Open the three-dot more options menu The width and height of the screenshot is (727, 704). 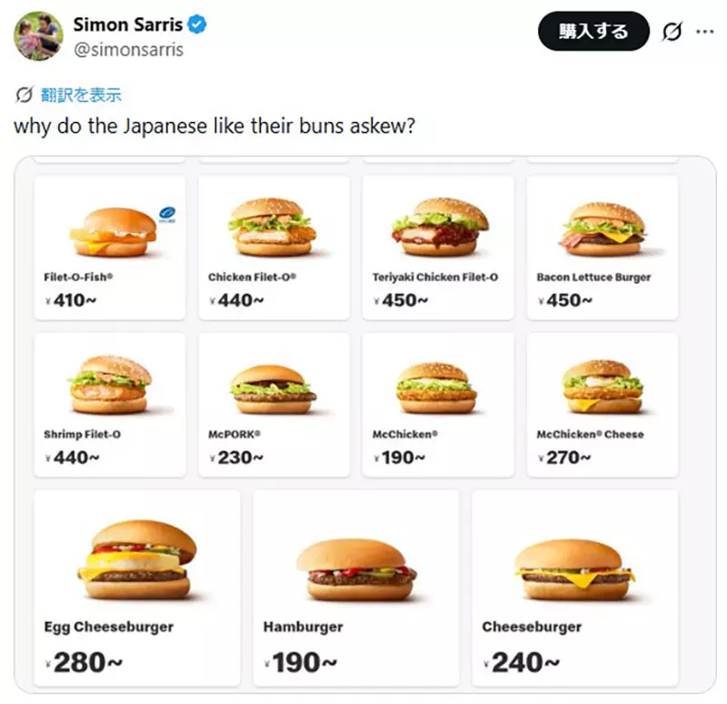tap(704, 32)
